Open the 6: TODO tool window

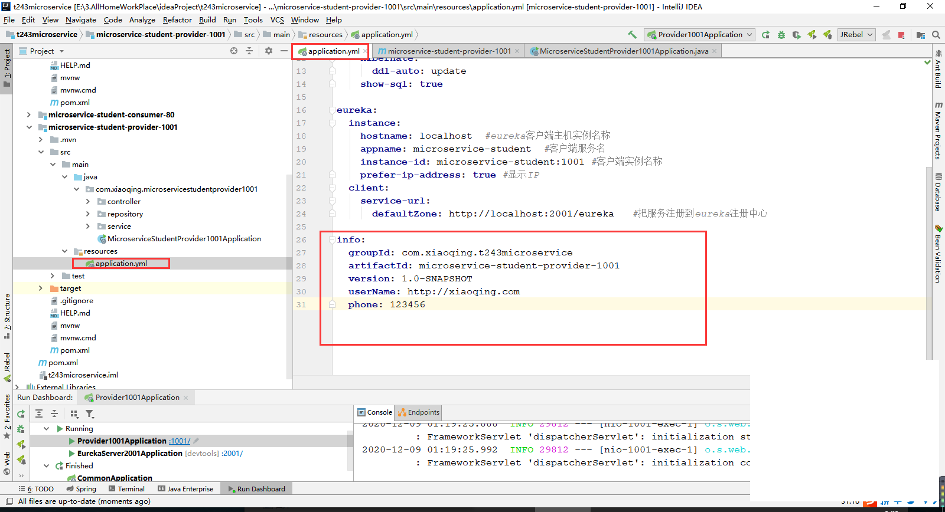pyautogui.click(x=36, y=489)
